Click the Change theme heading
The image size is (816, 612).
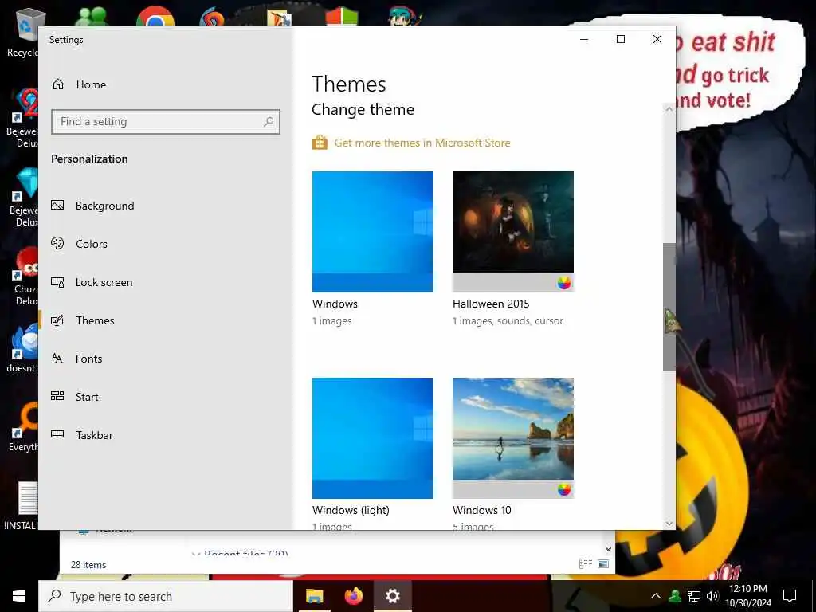point(363,109)
